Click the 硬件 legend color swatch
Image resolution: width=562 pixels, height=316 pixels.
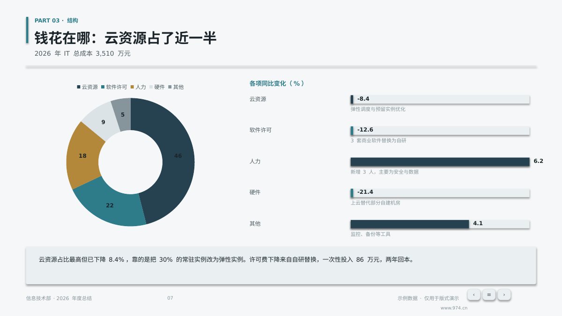click(151, 87)
